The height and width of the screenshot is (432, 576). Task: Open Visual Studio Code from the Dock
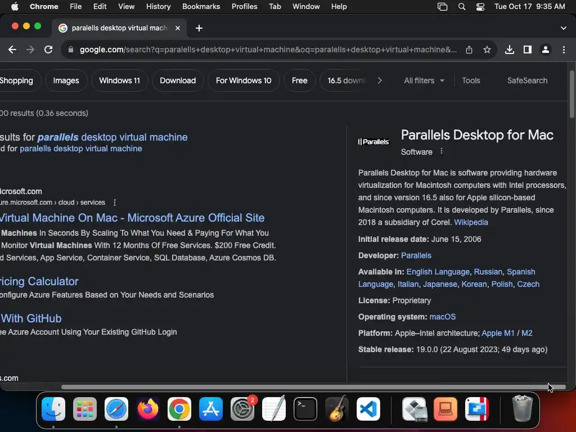(x=368, y=409)
